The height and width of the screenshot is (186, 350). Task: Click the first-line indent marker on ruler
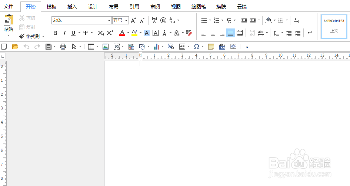click(x=140, y=54)
